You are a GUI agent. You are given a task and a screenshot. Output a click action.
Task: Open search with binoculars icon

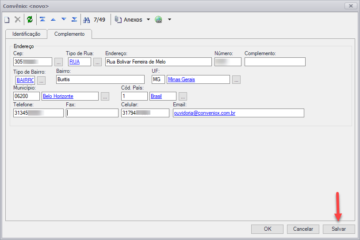coord(87,20)
